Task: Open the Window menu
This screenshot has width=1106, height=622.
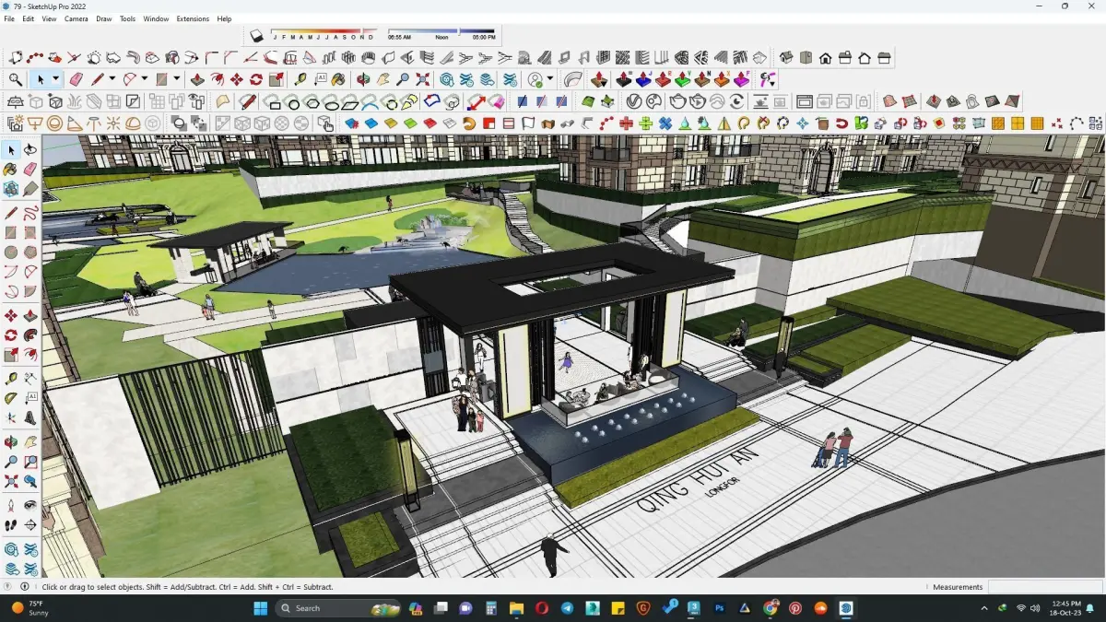Action: [x=156, y=18]
